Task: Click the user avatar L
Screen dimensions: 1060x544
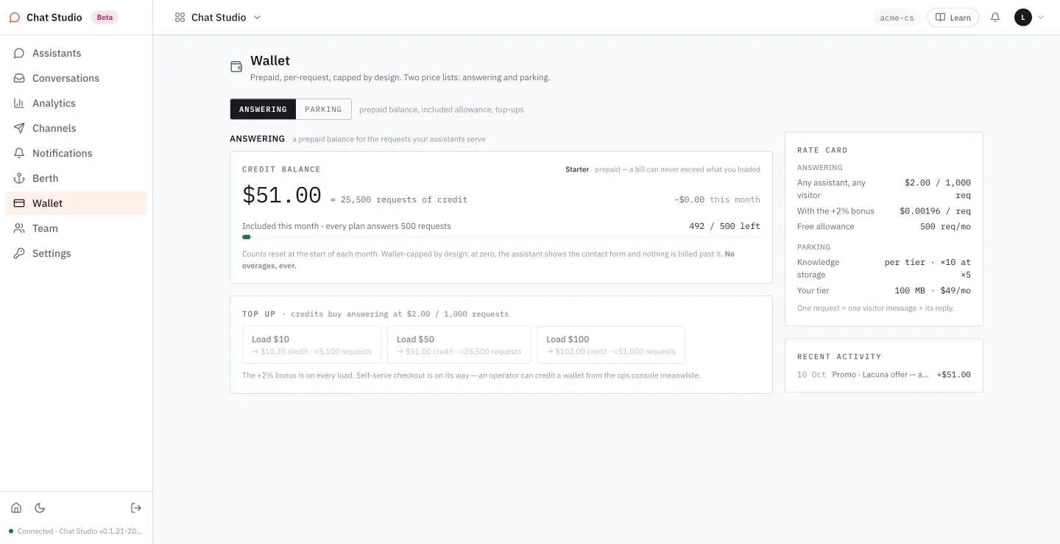Action: click(1023, 18)
